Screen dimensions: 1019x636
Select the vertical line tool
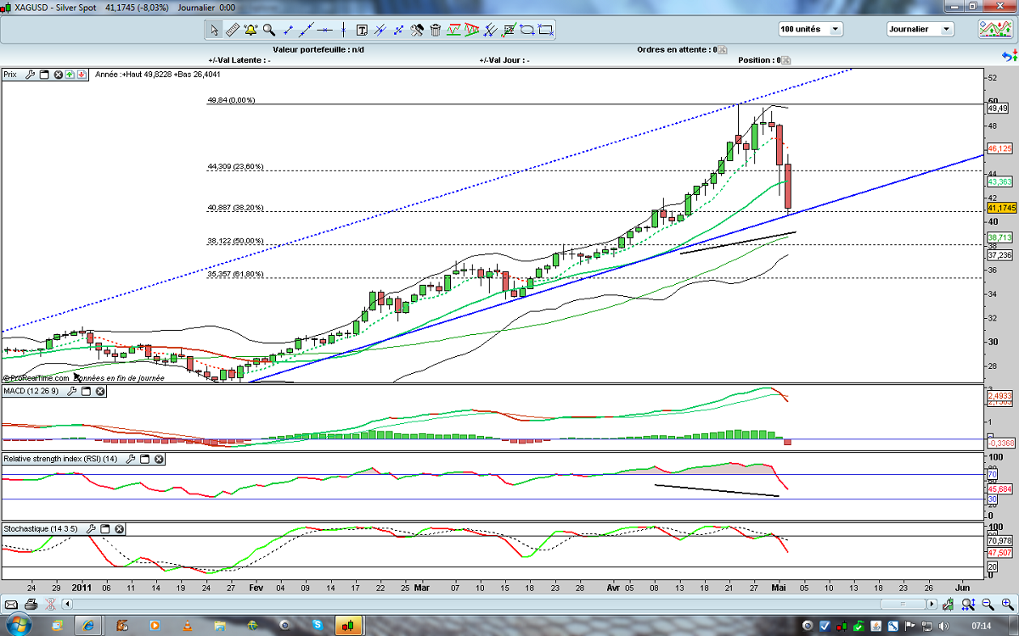point(343,30)
